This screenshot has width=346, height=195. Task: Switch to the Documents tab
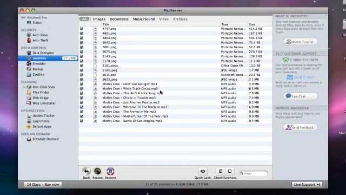tap(119, 19)
